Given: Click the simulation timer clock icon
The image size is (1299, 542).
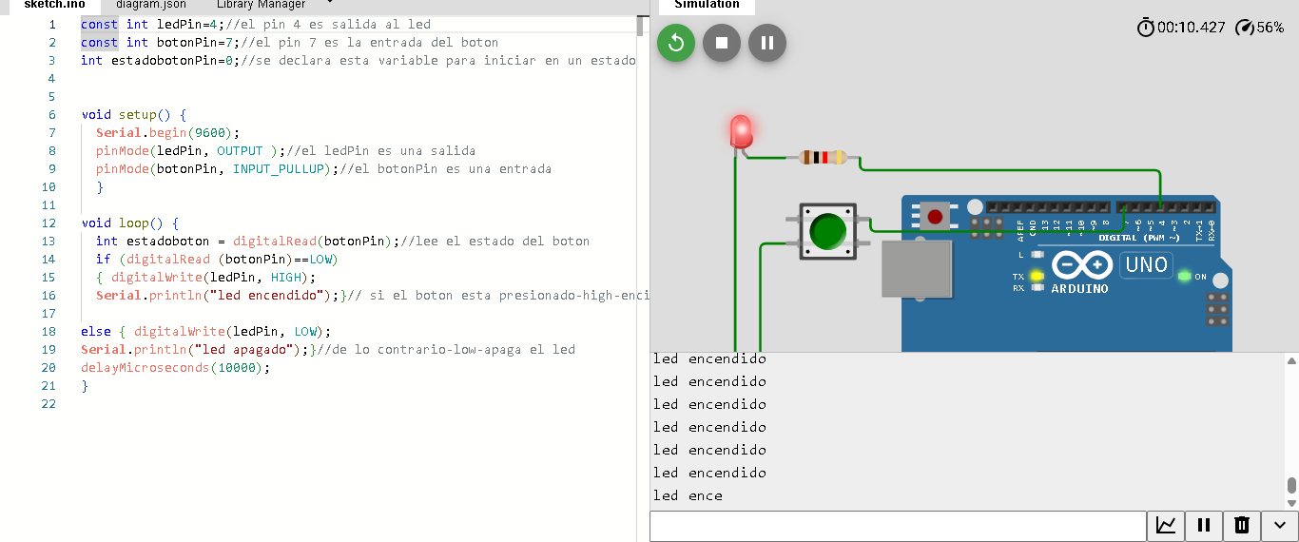Looking at the screenshot, I should [x=1146, y=28].
